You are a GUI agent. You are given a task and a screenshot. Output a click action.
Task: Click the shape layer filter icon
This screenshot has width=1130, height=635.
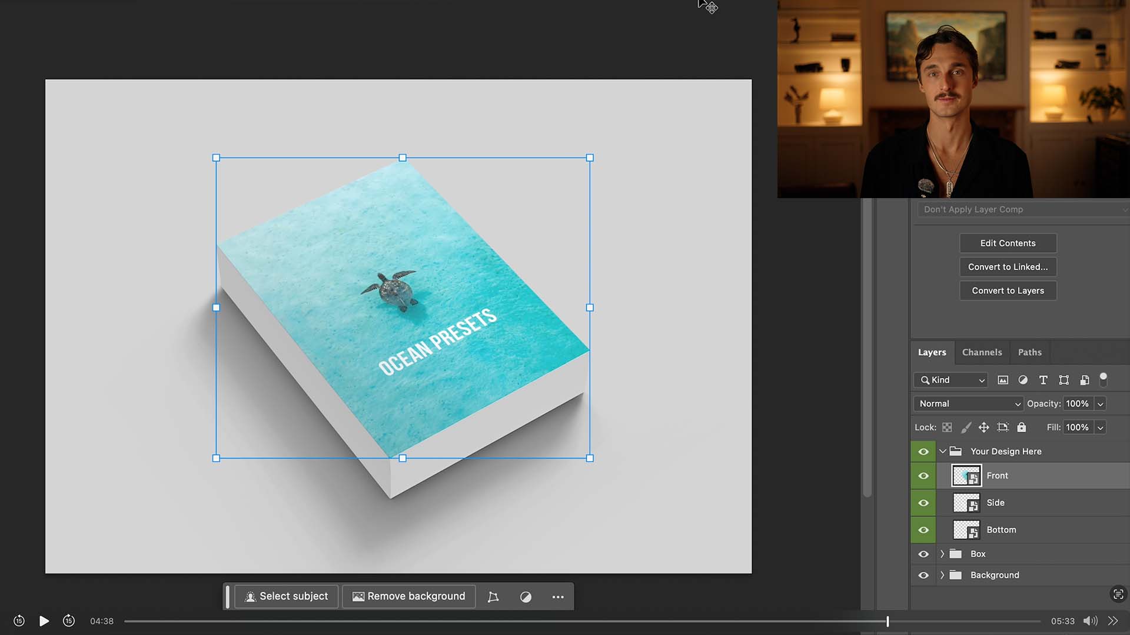pyautogui.click(x=1063, y=380)
